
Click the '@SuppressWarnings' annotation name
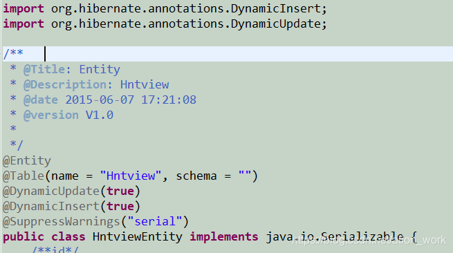[62, 221]
